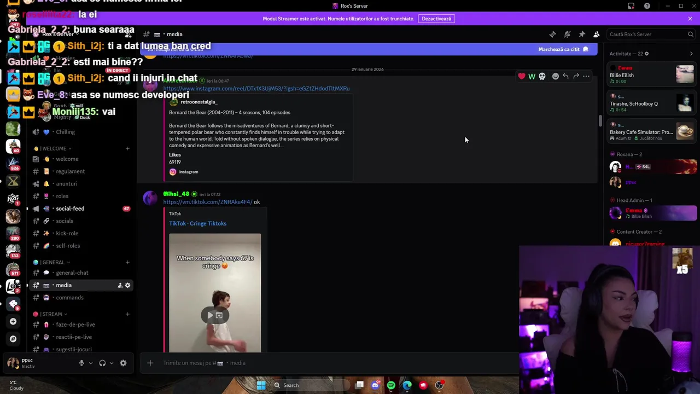This screenshot has width=700, height=394.
Task: Switch to the general-chat channel
Action: 81,273
